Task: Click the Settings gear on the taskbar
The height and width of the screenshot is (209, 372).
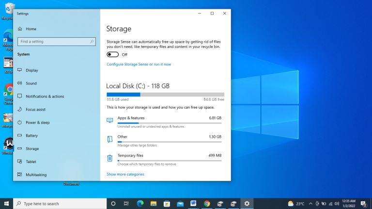Action: [x=247, y=204]
